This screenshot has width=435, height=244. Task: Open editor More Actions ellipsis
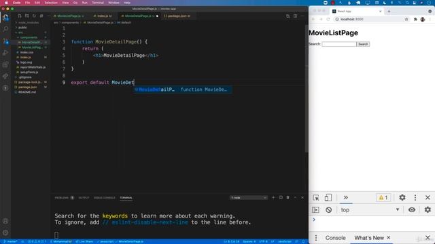[302, 16]
